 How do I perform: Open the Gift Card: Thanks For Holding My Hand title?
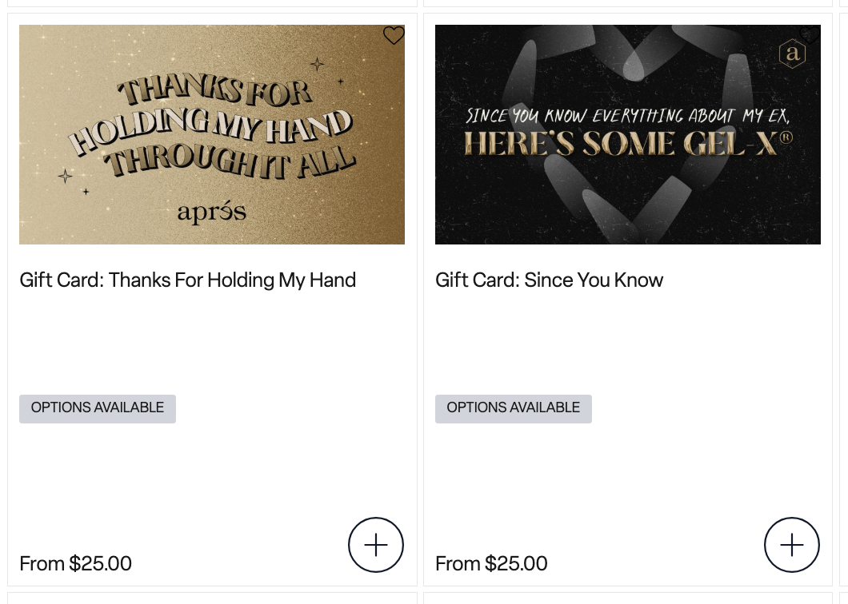[x=188, y=280]
